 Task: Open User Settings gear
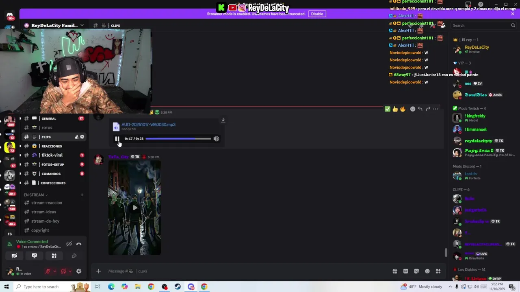coord(79,271)
